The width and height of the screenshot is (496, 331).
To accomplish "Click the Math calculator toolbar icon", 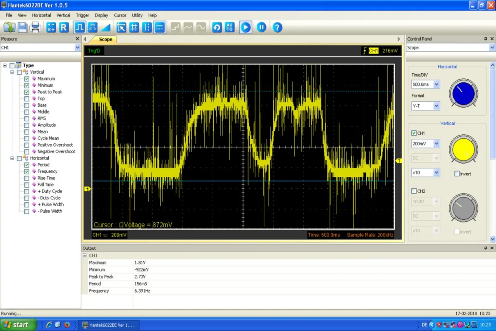I will pyautogui.click(x=51, y=27).
